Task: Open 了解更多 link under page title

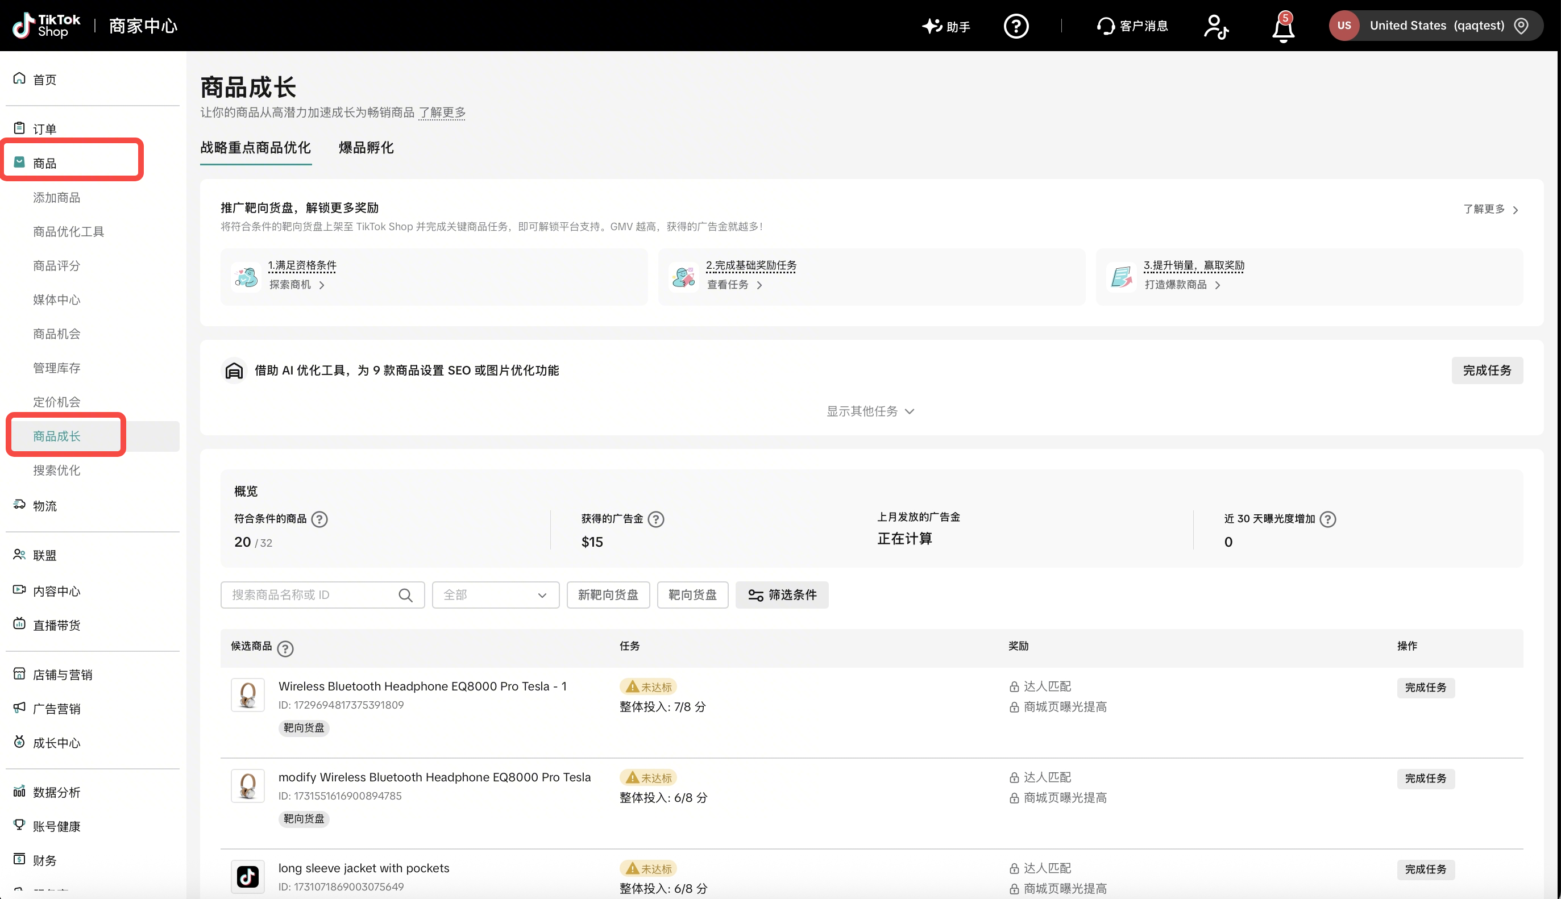Action: click(x=442, y=113)
